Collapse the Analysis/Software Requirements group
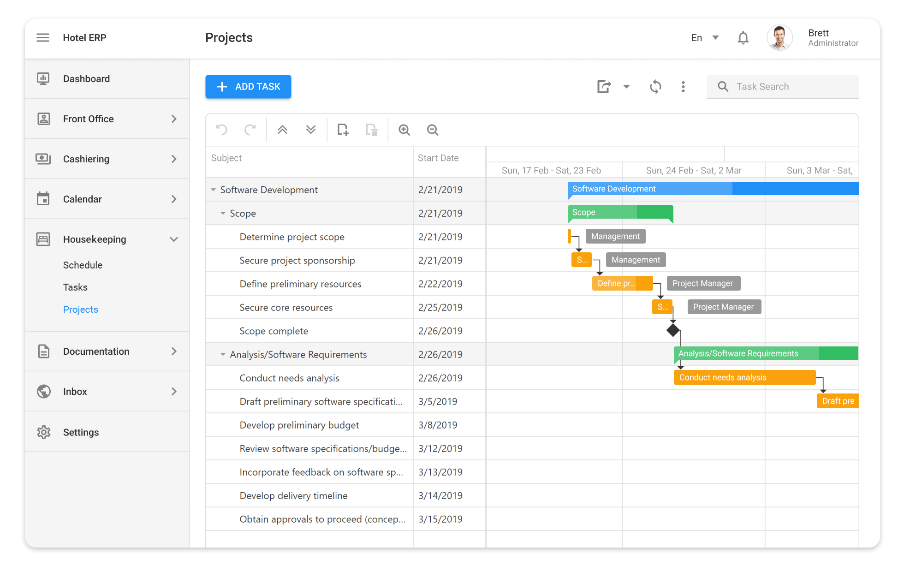The image size is (904, 572). click(x=223, y=354)
